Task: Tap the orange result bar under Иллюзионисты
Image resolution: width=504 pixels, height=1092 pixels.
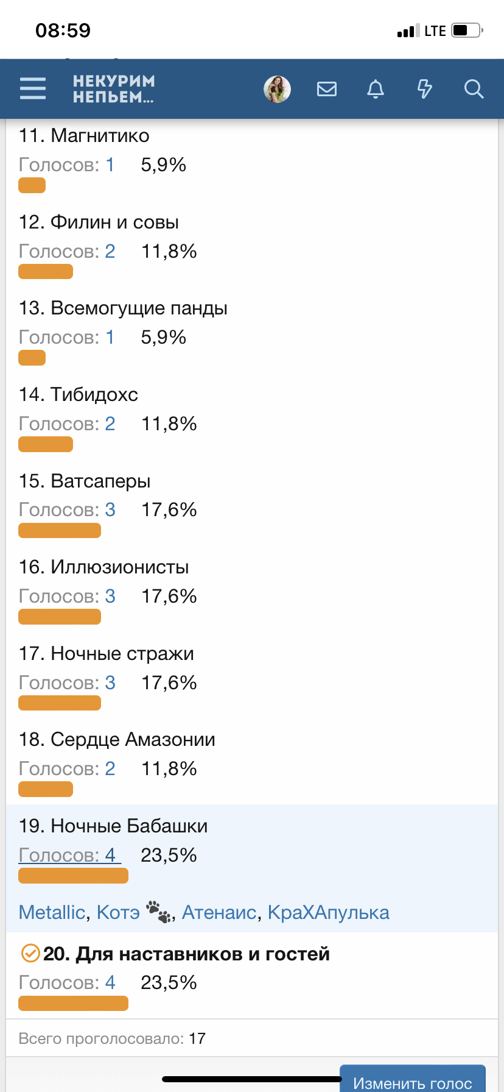Action: pos(60,617)
